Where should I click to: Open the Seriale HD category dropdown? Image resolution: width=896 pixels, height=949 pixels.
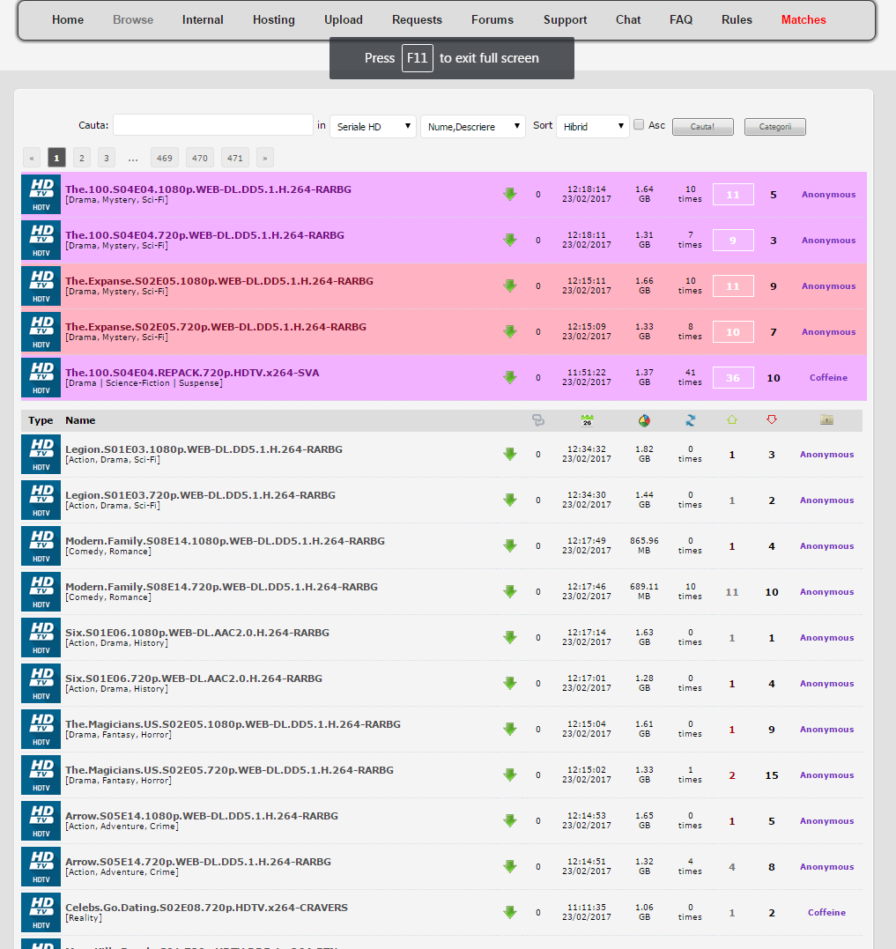[372, 126]
